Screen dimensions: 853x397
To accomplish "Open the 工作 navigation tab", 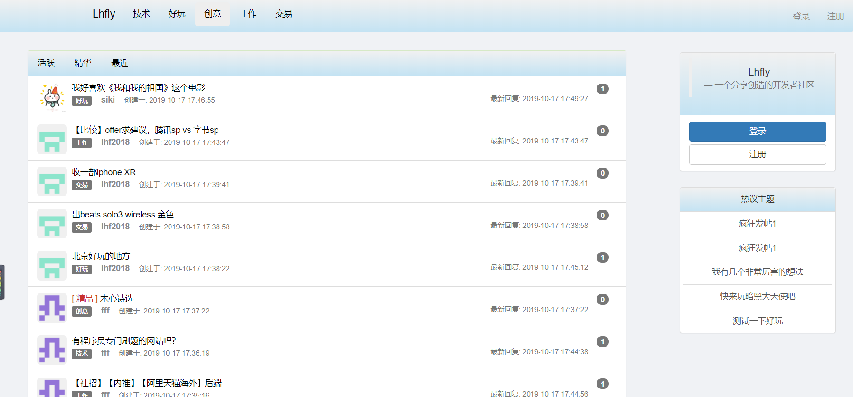I will (248, 14).
